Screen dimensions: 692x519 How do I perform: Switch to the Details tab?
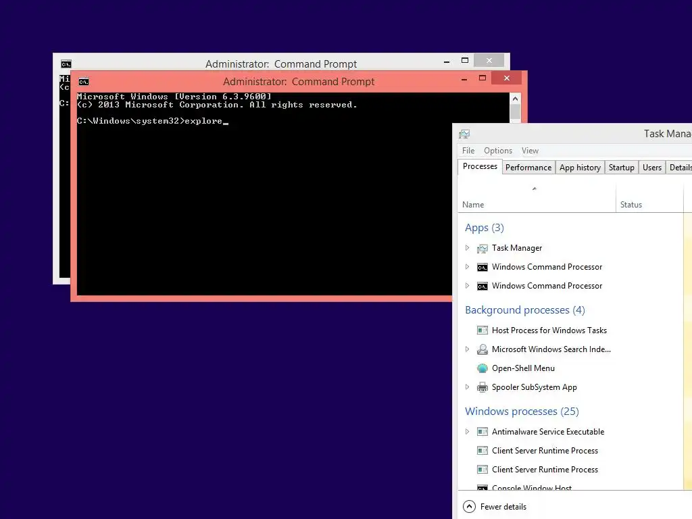click(679, 168)
